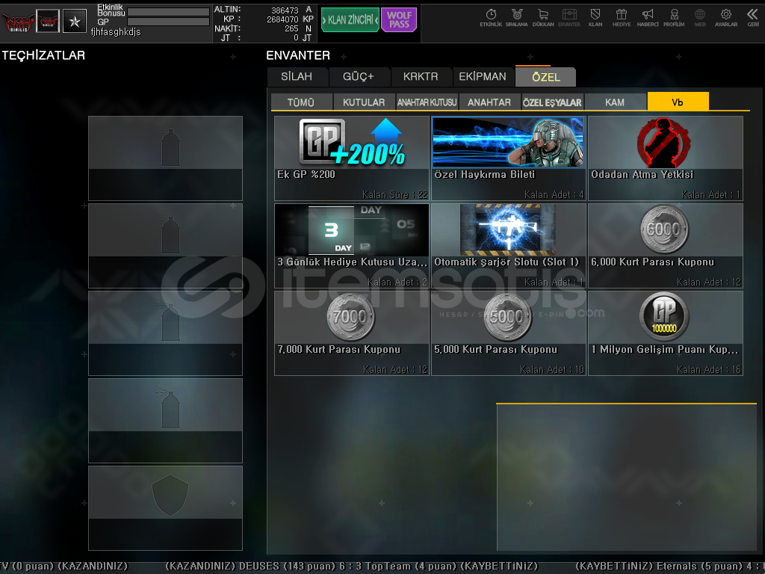Click the Etkinlik Bonusu progress bar
Screen dimensions: 765x574
point(168,12)
